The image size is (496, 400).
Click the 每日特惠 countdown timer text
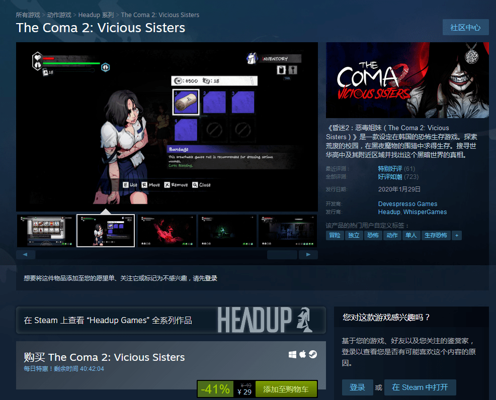pos(64,369)
